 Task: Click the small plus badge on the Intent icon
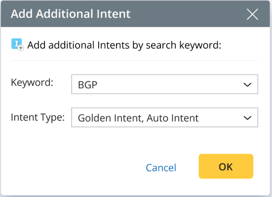tap(21, 48)
